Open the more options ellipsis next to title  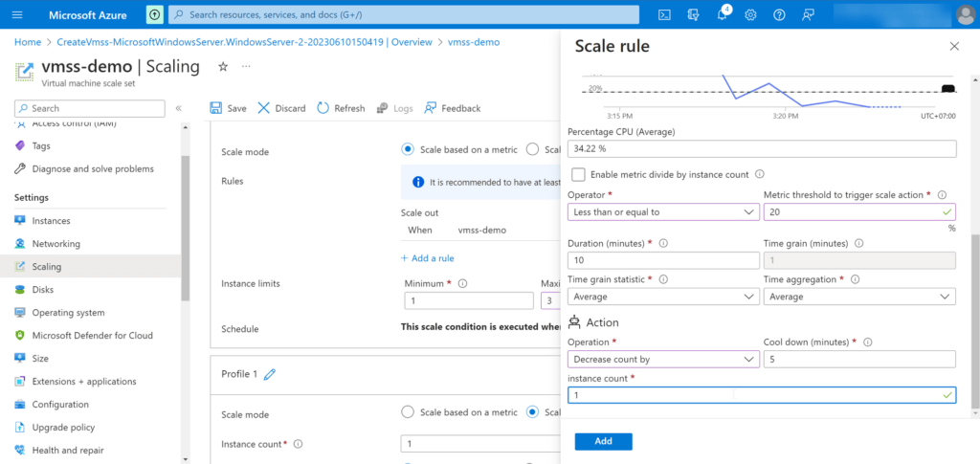[246, 66]
